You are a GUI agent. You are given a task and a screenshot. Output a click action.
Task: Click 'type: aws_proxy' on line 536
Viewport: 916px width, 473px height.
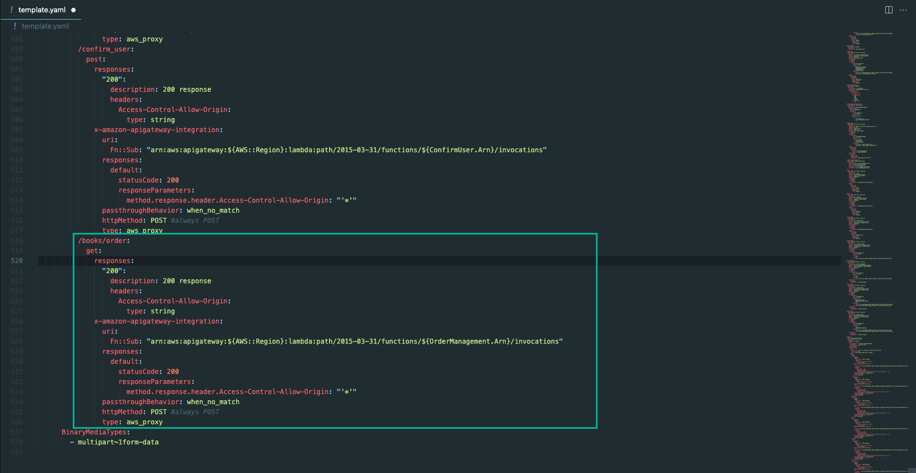pos(133,422)
